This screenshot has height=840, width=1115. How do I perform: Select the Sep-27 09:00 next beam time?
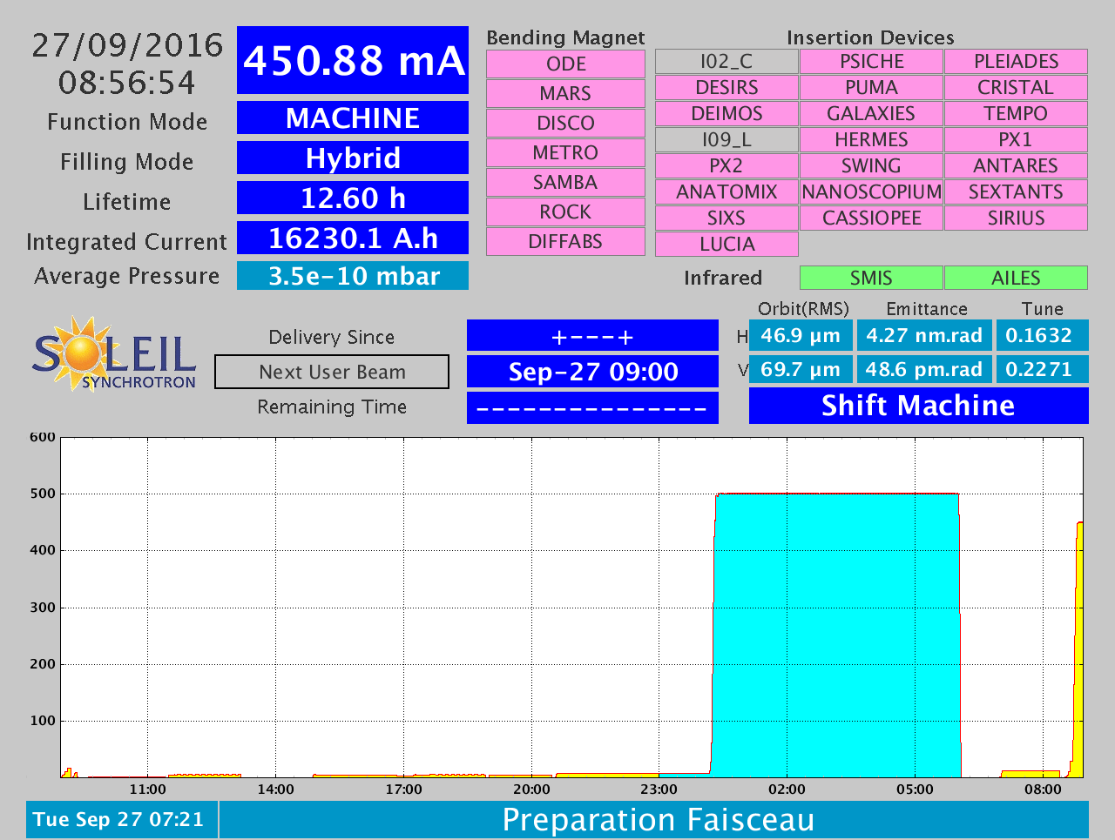point(592,372)
